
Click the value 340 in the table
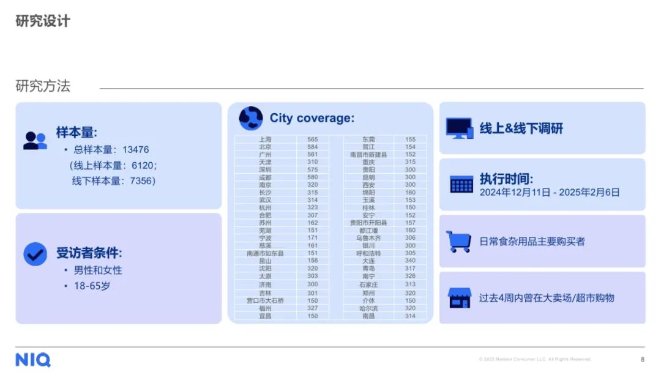tap(410, 261)
